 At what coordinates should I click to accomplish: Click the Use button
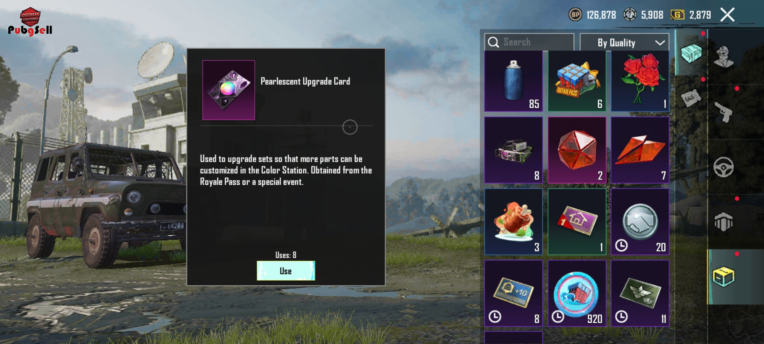tap(286, 271)
